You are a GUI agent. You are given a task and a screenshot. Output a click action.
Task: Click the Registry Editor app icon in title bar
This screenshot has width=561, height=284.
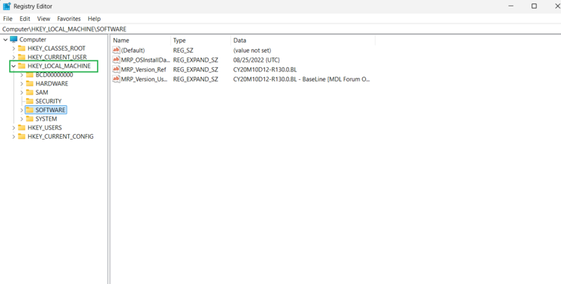pyautogui.click(x=6, y=6)
